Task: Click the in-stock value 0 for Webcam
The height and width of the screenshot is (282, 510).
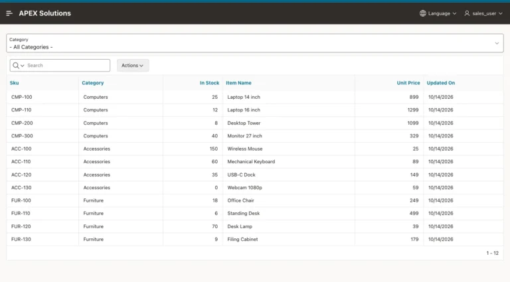Action: (216, 188)
